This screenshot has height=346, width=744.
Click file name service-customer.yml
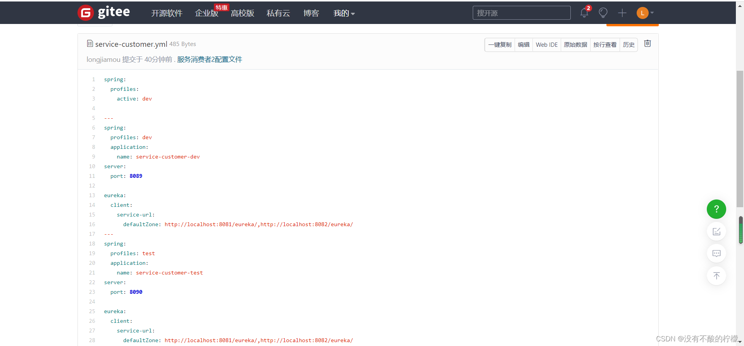point(131,44)
